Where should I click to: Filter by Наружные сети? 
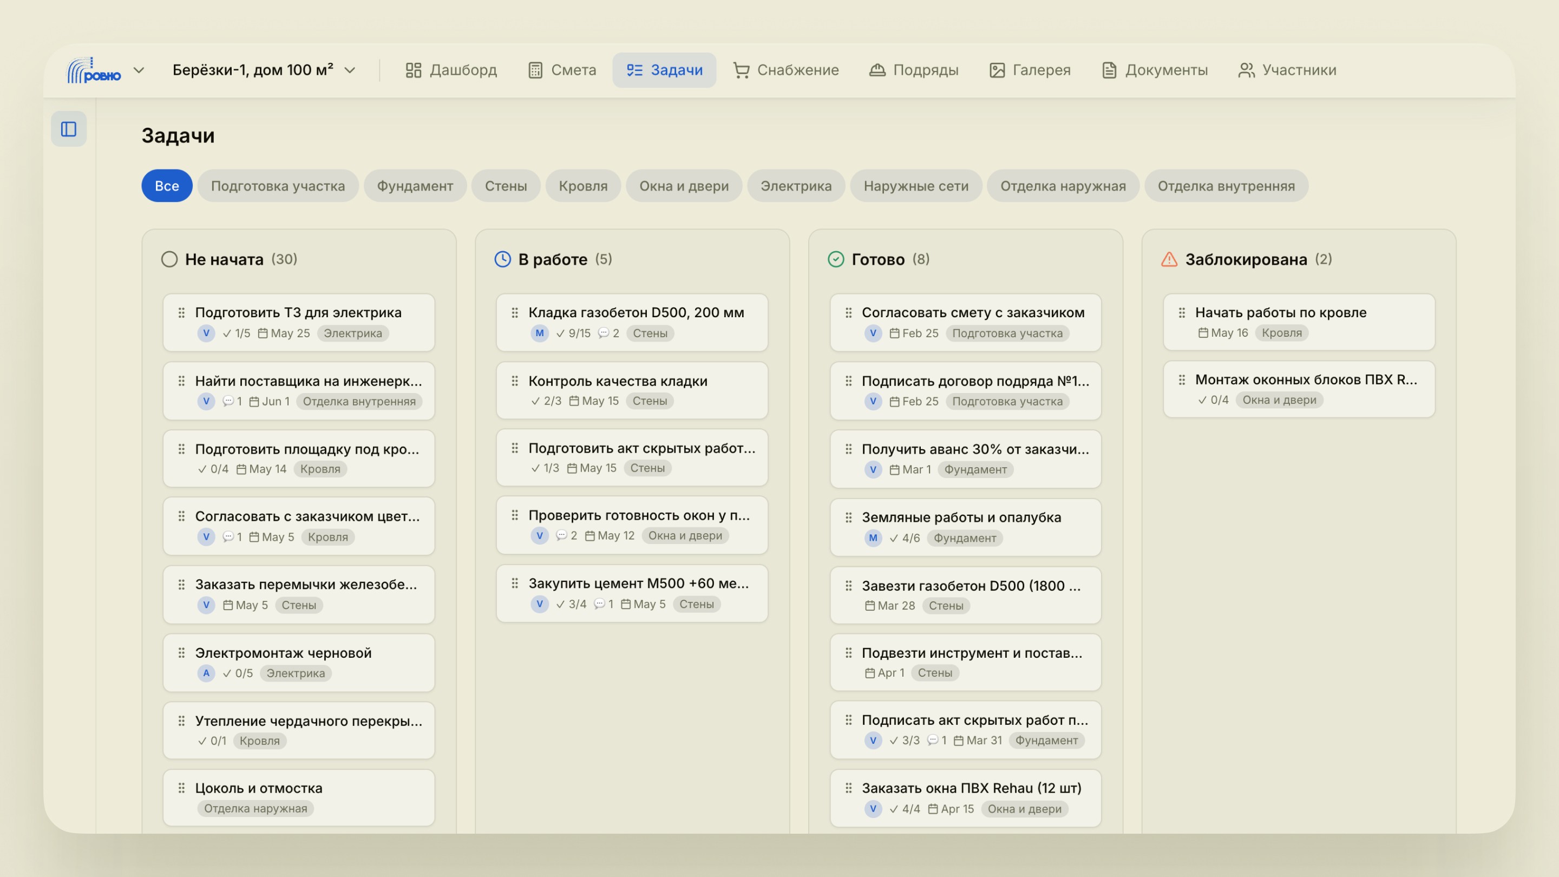(x=916, y=186)
